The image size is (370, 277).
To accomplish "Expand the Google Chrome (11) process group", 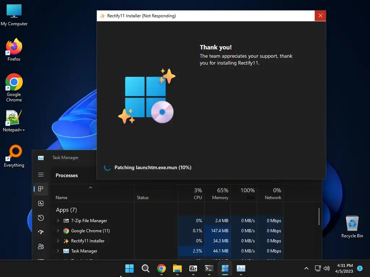I will click(x=58, y=231).
